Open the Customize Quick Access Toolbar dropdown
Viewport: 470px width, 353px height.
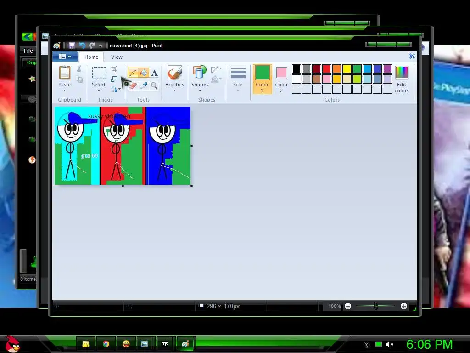click(x=101, y=46)
